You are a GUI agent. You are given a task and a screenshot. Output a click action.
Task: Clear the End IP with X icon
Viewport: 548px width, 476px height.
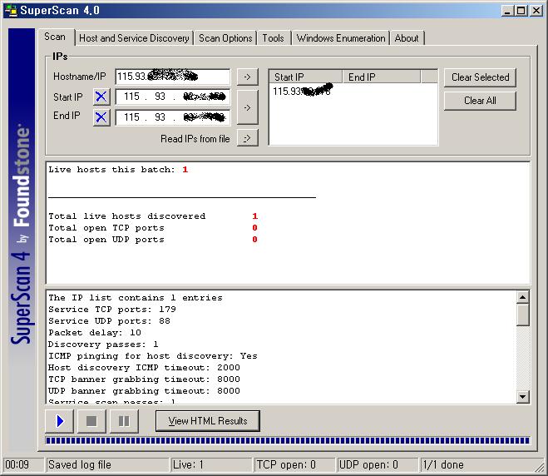101,117
